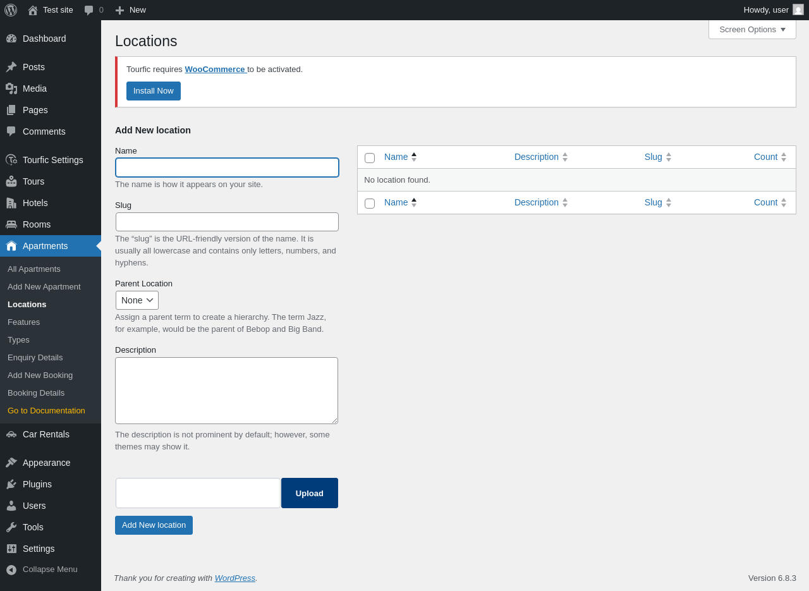Click the blue Upload button
This screenshot has height=591, width=809.
point(310,493)
